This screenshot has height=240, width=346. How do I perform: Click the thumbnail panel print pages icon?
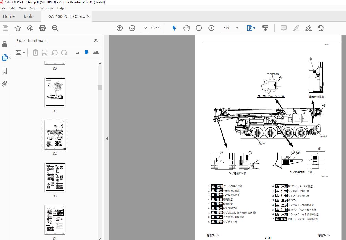click(45, 52)
